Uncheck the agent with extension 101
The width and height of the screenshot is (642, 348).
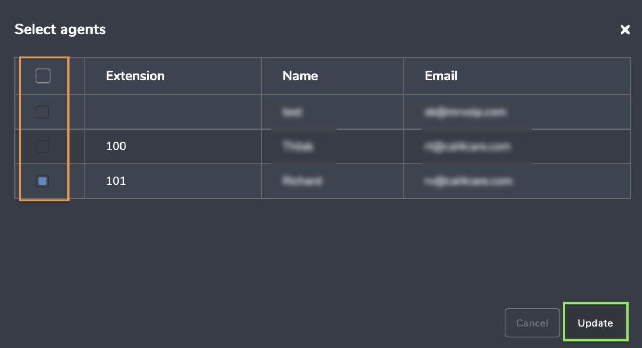click(42, 181)
